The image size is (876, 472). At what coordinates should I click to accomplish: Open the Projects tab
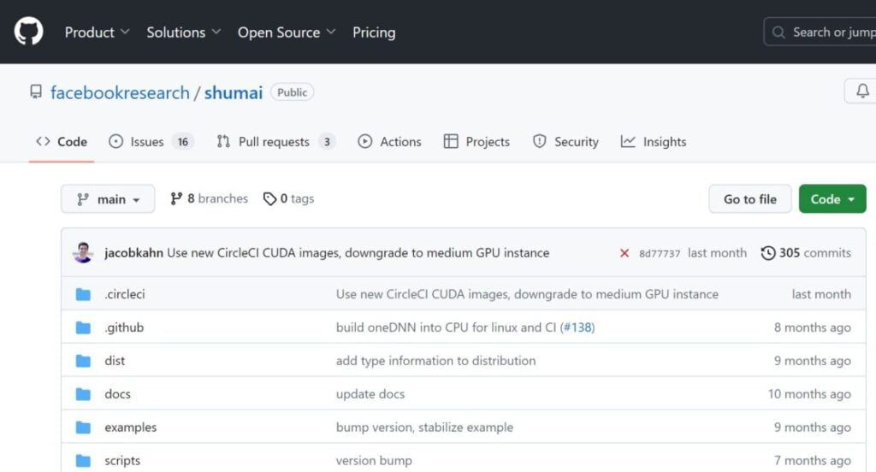click(x=476, y=142)
